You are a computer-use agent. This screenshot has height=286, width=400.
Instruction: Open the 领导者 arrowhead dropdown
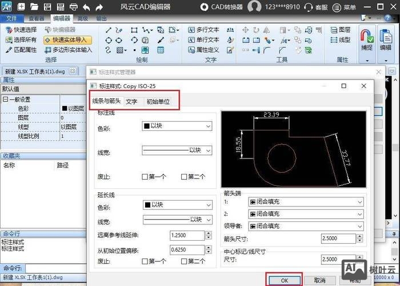[306, 227]
